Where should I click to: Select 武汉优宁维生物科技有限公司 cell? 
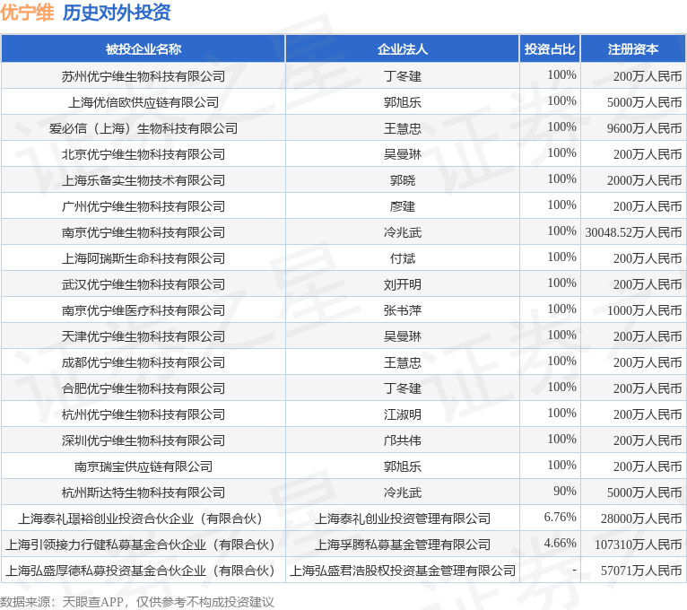point(143,284)
